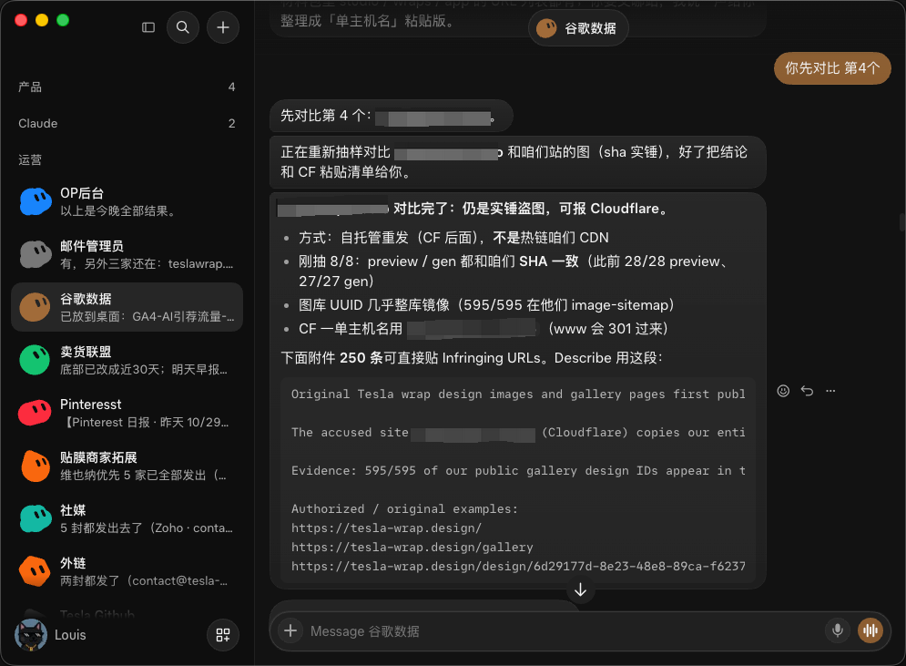Open the OP后台 conversation

[x=127, y=201]
